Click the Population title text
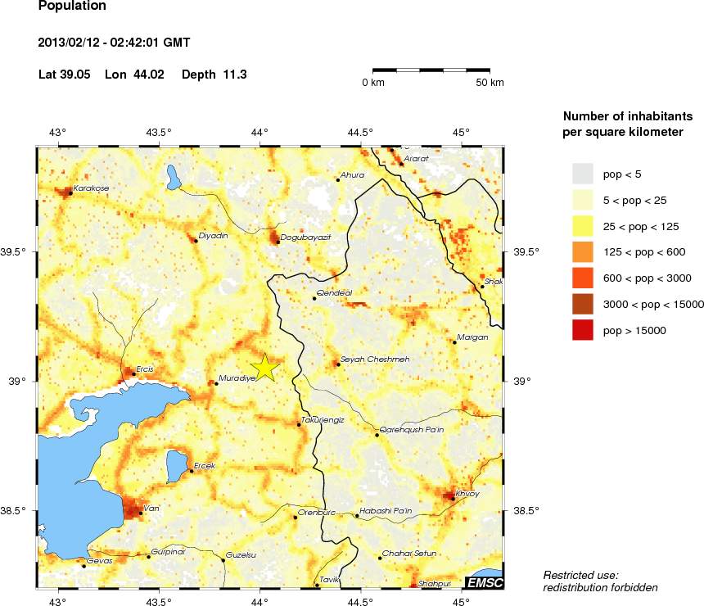This screenshot has width=704, height=606. 72,7
